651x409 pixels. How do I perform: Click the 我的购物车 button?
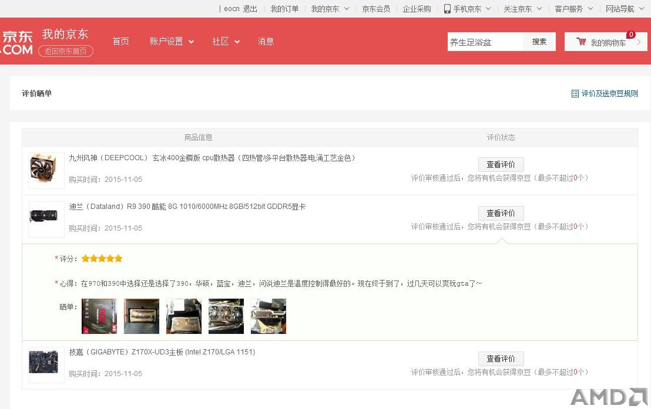(x=606, y=42)
